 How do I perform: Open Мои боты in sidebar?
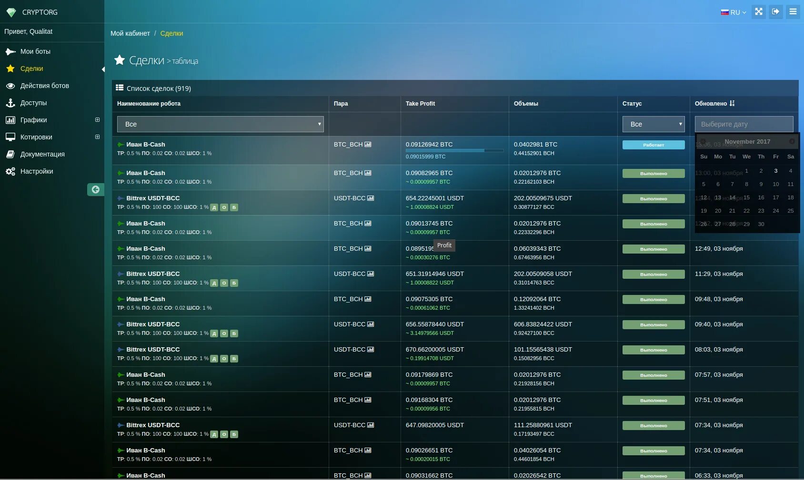tap(52, 51)
